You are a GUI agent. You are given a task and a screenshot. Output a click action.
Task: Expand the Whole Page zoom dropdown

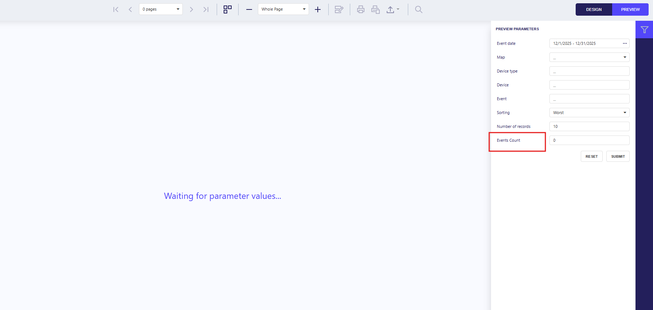[x=304, y=9]
